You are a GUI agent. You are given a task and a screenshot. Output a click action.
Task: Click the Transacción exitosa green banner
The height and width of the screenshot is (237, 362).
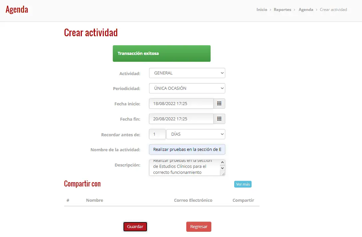click(162, 54)
